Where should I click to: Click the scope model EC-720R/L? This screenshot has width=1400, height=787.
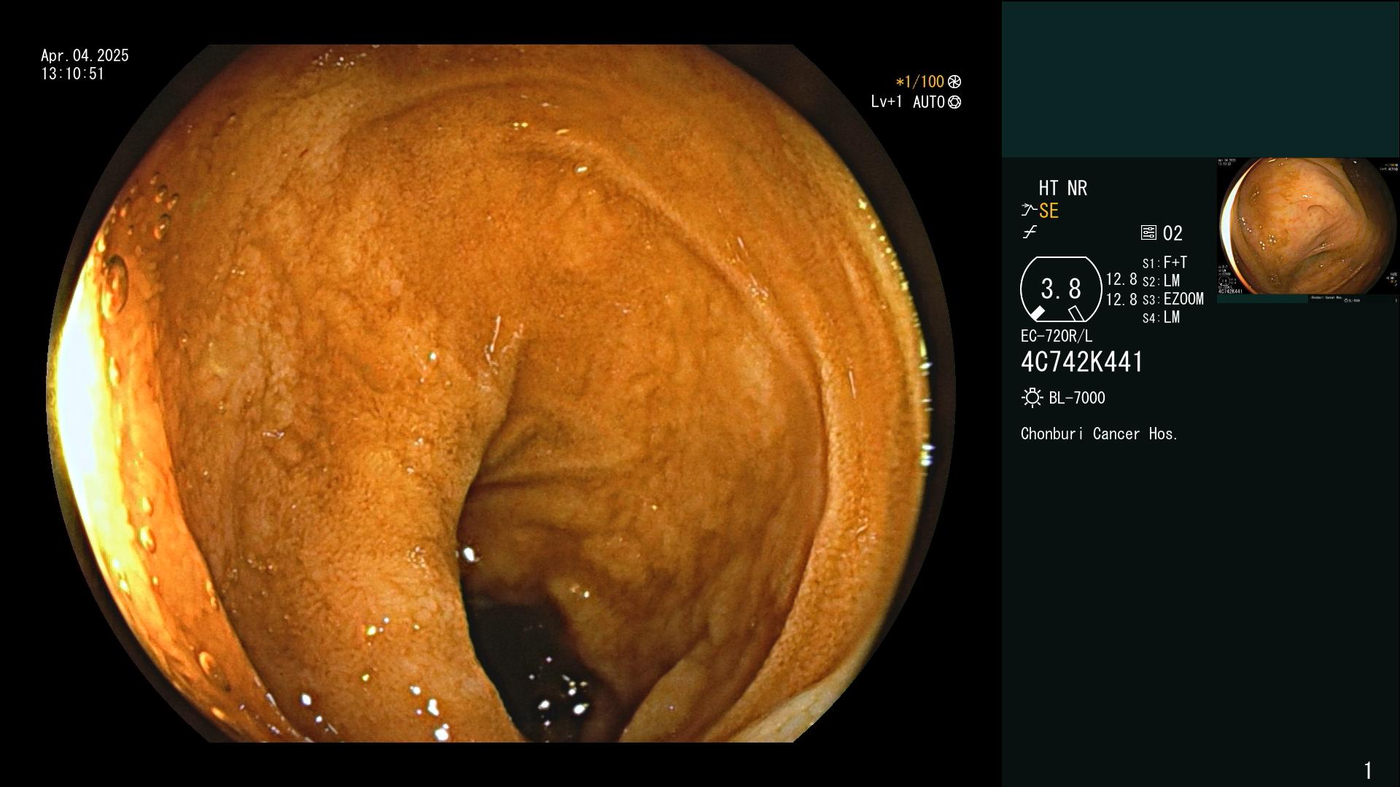1057,336
